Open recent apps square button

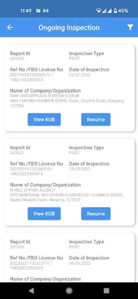pos(106,291)
